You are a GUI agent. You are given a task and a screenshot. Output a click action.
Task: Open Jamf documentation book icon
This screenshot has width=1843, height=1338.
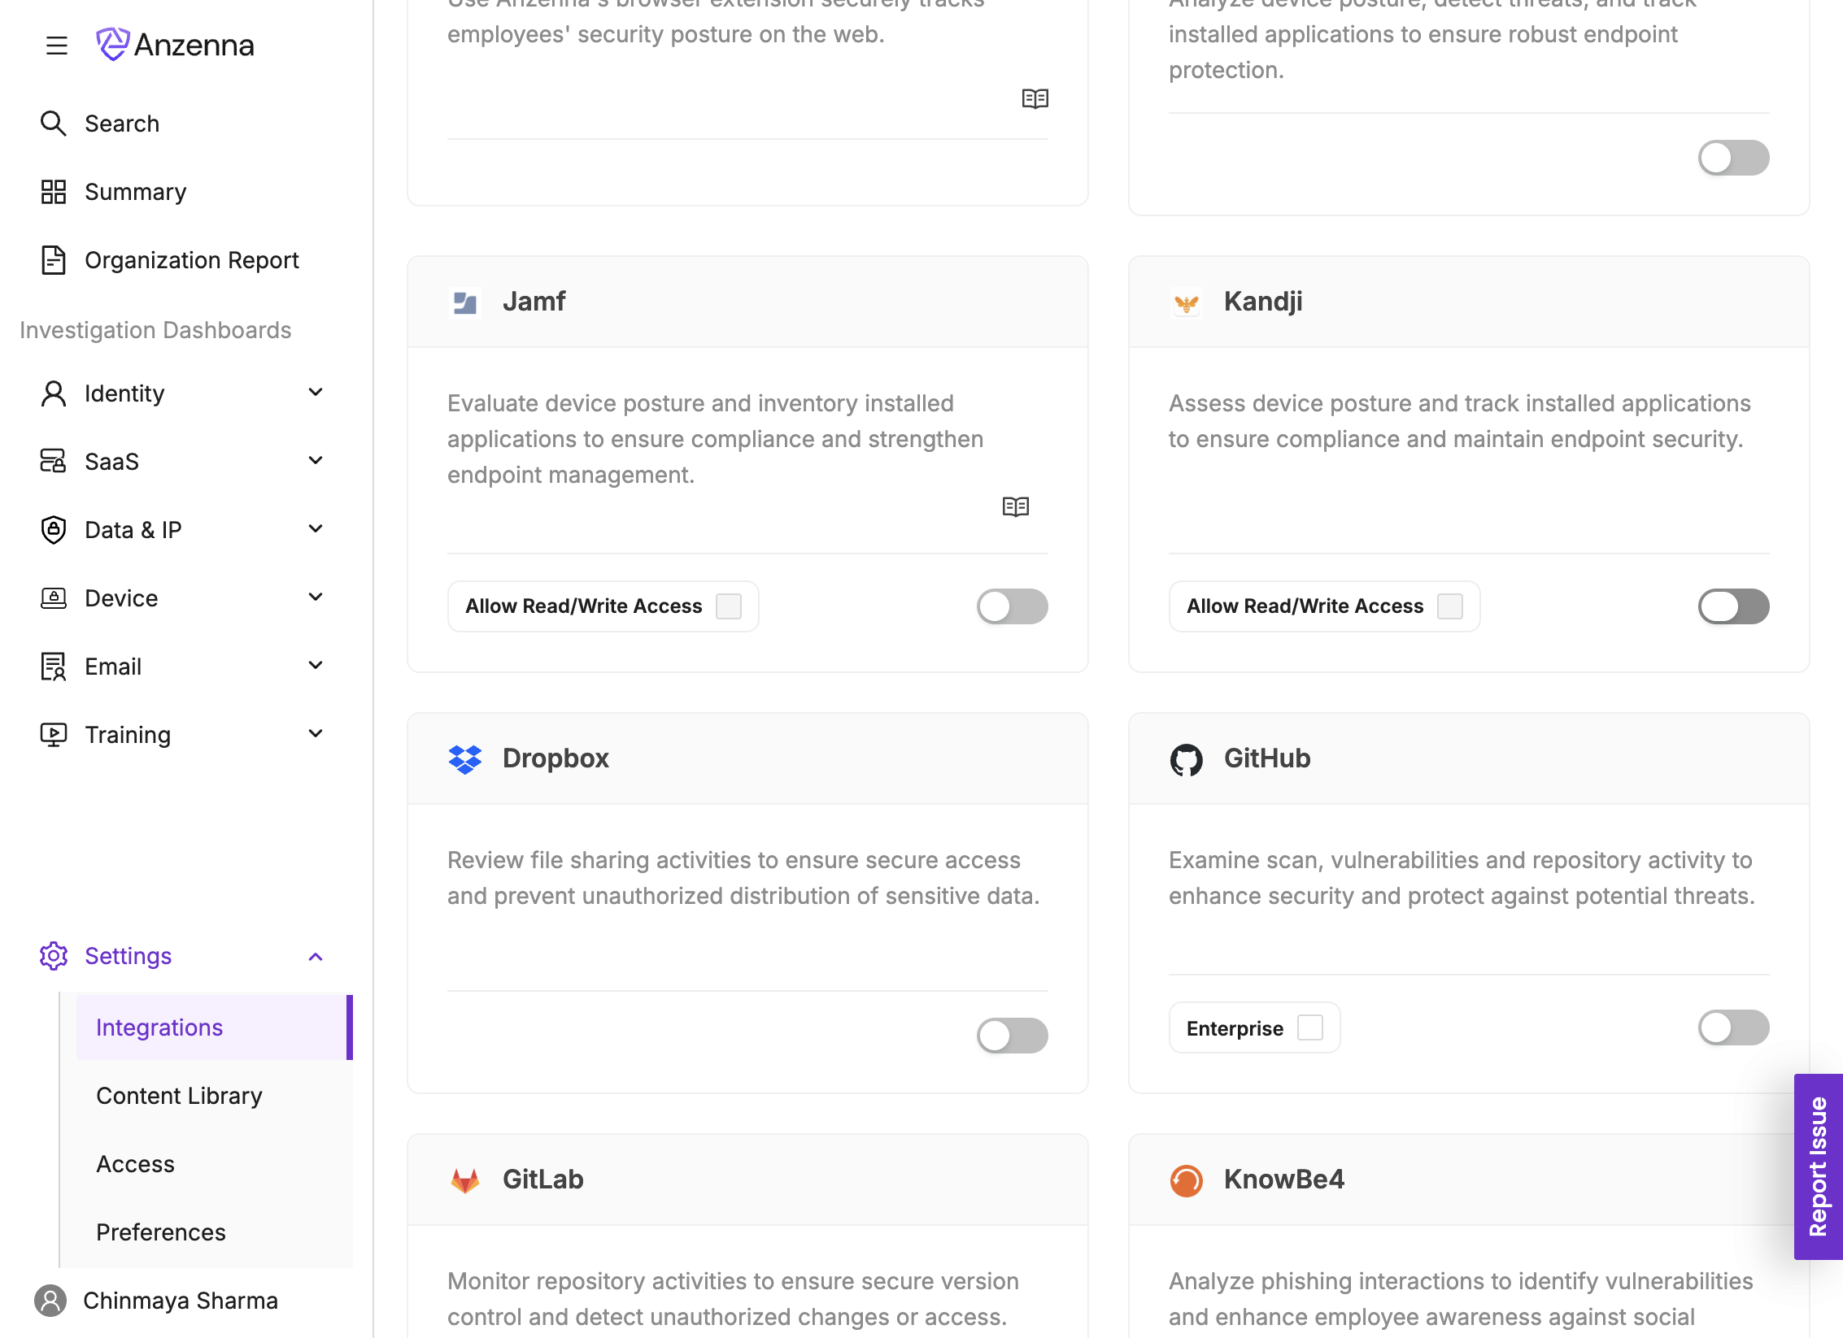coord(1015,507)
